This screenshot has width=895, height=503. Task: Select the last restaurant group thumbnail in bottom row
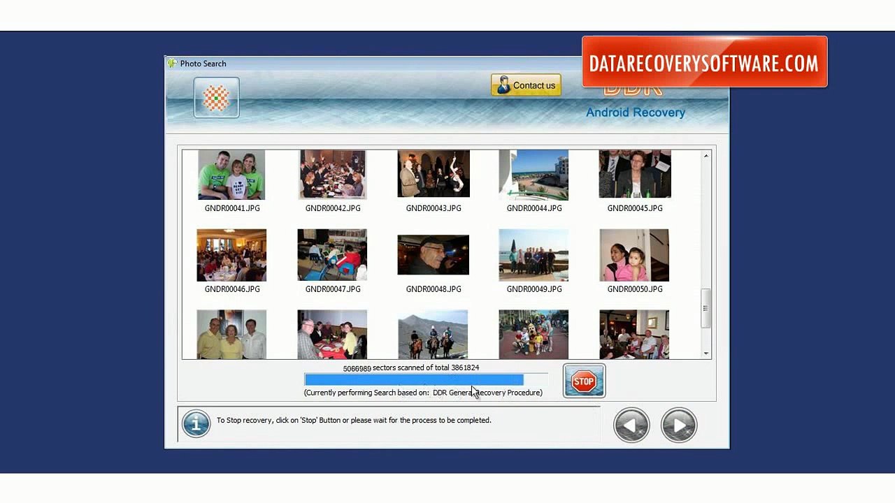click(x=634, y=335)
